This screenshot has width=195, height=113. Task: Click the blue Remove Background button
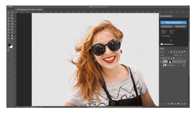tap(173, 23)
